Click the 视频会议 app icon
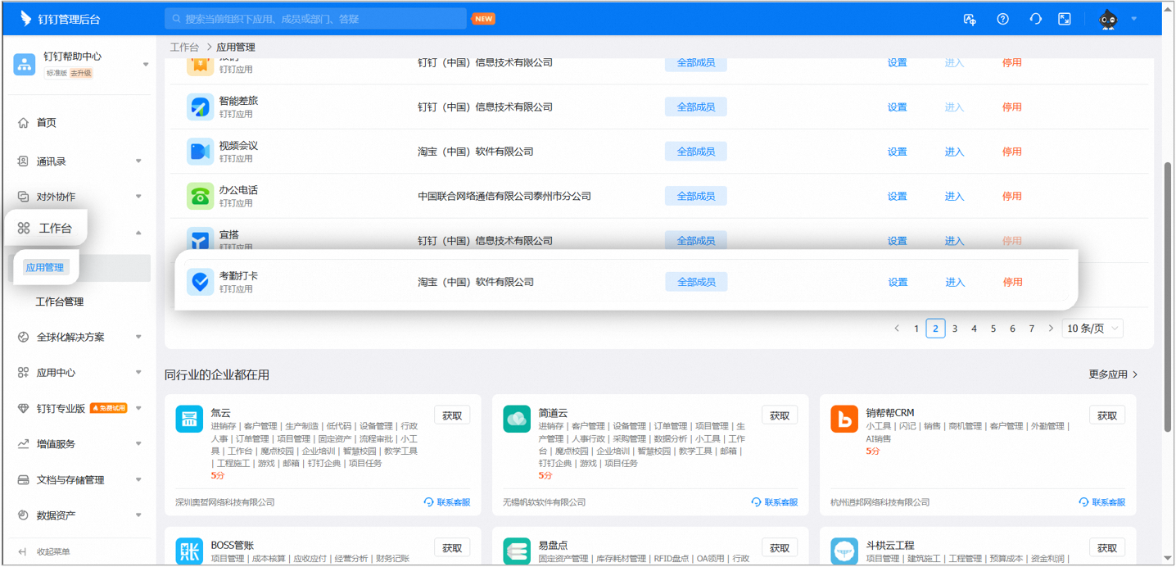The image size is (1176, 567). coord(200,152)
